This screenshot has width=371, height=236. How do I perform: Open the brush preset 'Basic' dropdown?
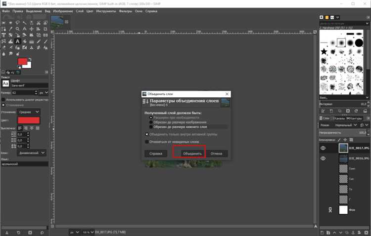344,97
